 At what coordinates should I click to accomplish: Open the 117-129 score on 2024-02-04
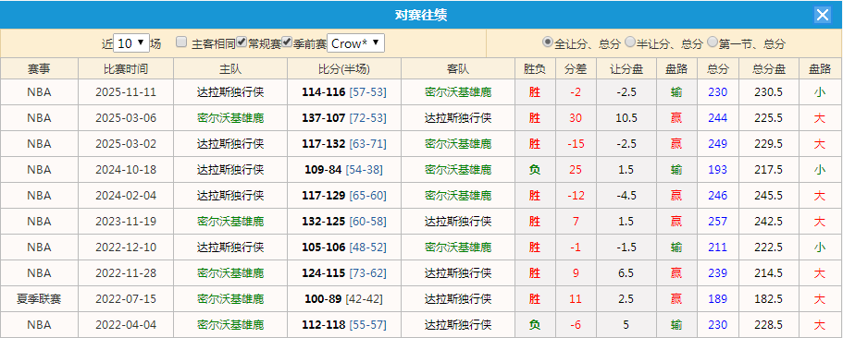[323, 195]
